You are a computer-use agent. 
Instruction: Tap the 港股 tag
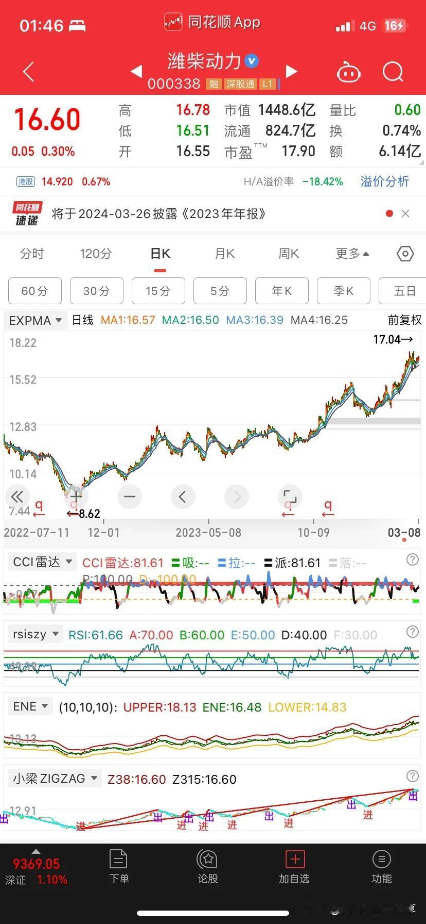point(26,181)
